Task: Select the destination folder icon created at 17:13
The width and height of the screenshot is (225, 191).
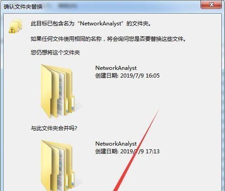Action: 58,166
